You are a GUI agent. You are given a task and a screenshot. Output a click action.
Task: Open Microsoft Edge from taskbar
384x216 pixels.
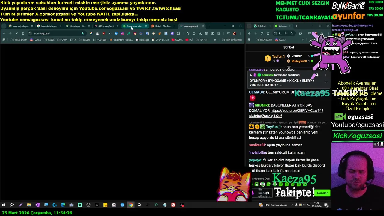tap(63, 205)
